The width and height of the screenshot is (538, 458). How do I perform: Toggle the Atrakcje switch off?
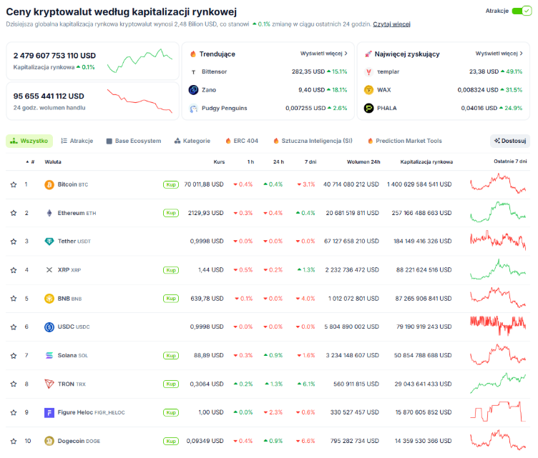pos(522,11)
